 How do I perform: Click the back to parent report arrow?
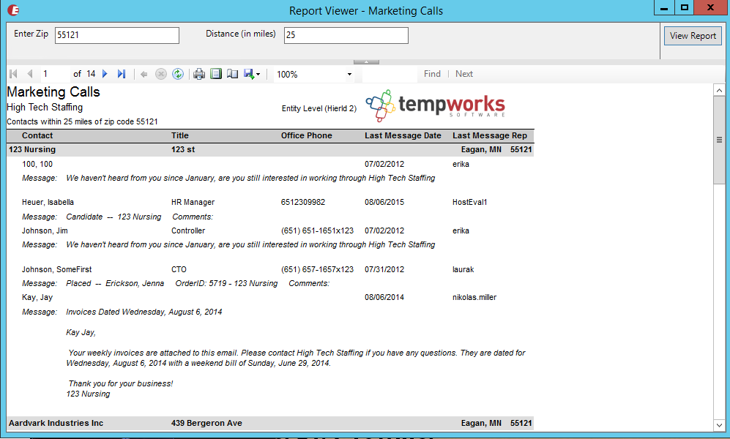144,74
